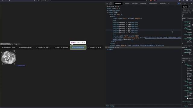Image resolution: width=193 pixels, height=108 pixels.
Task: Close the DevTools panel
Action: pyautogui.click(x=191, y=4)
